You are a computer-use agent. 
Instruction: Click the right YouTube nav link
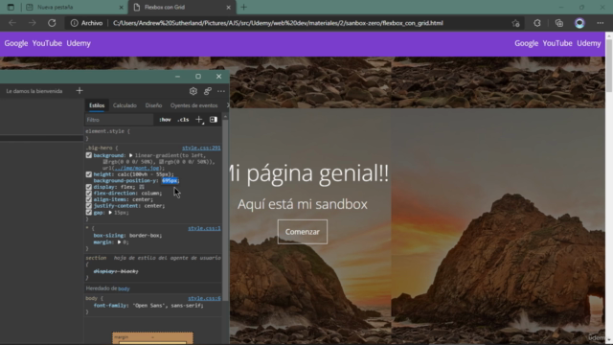point(557,43)
